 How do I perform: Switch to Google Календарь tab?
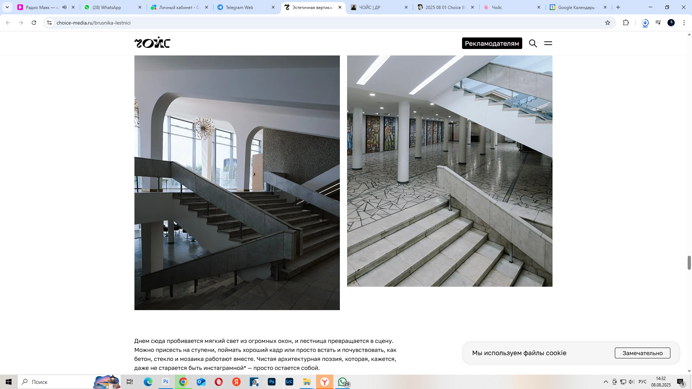[577, 7]
